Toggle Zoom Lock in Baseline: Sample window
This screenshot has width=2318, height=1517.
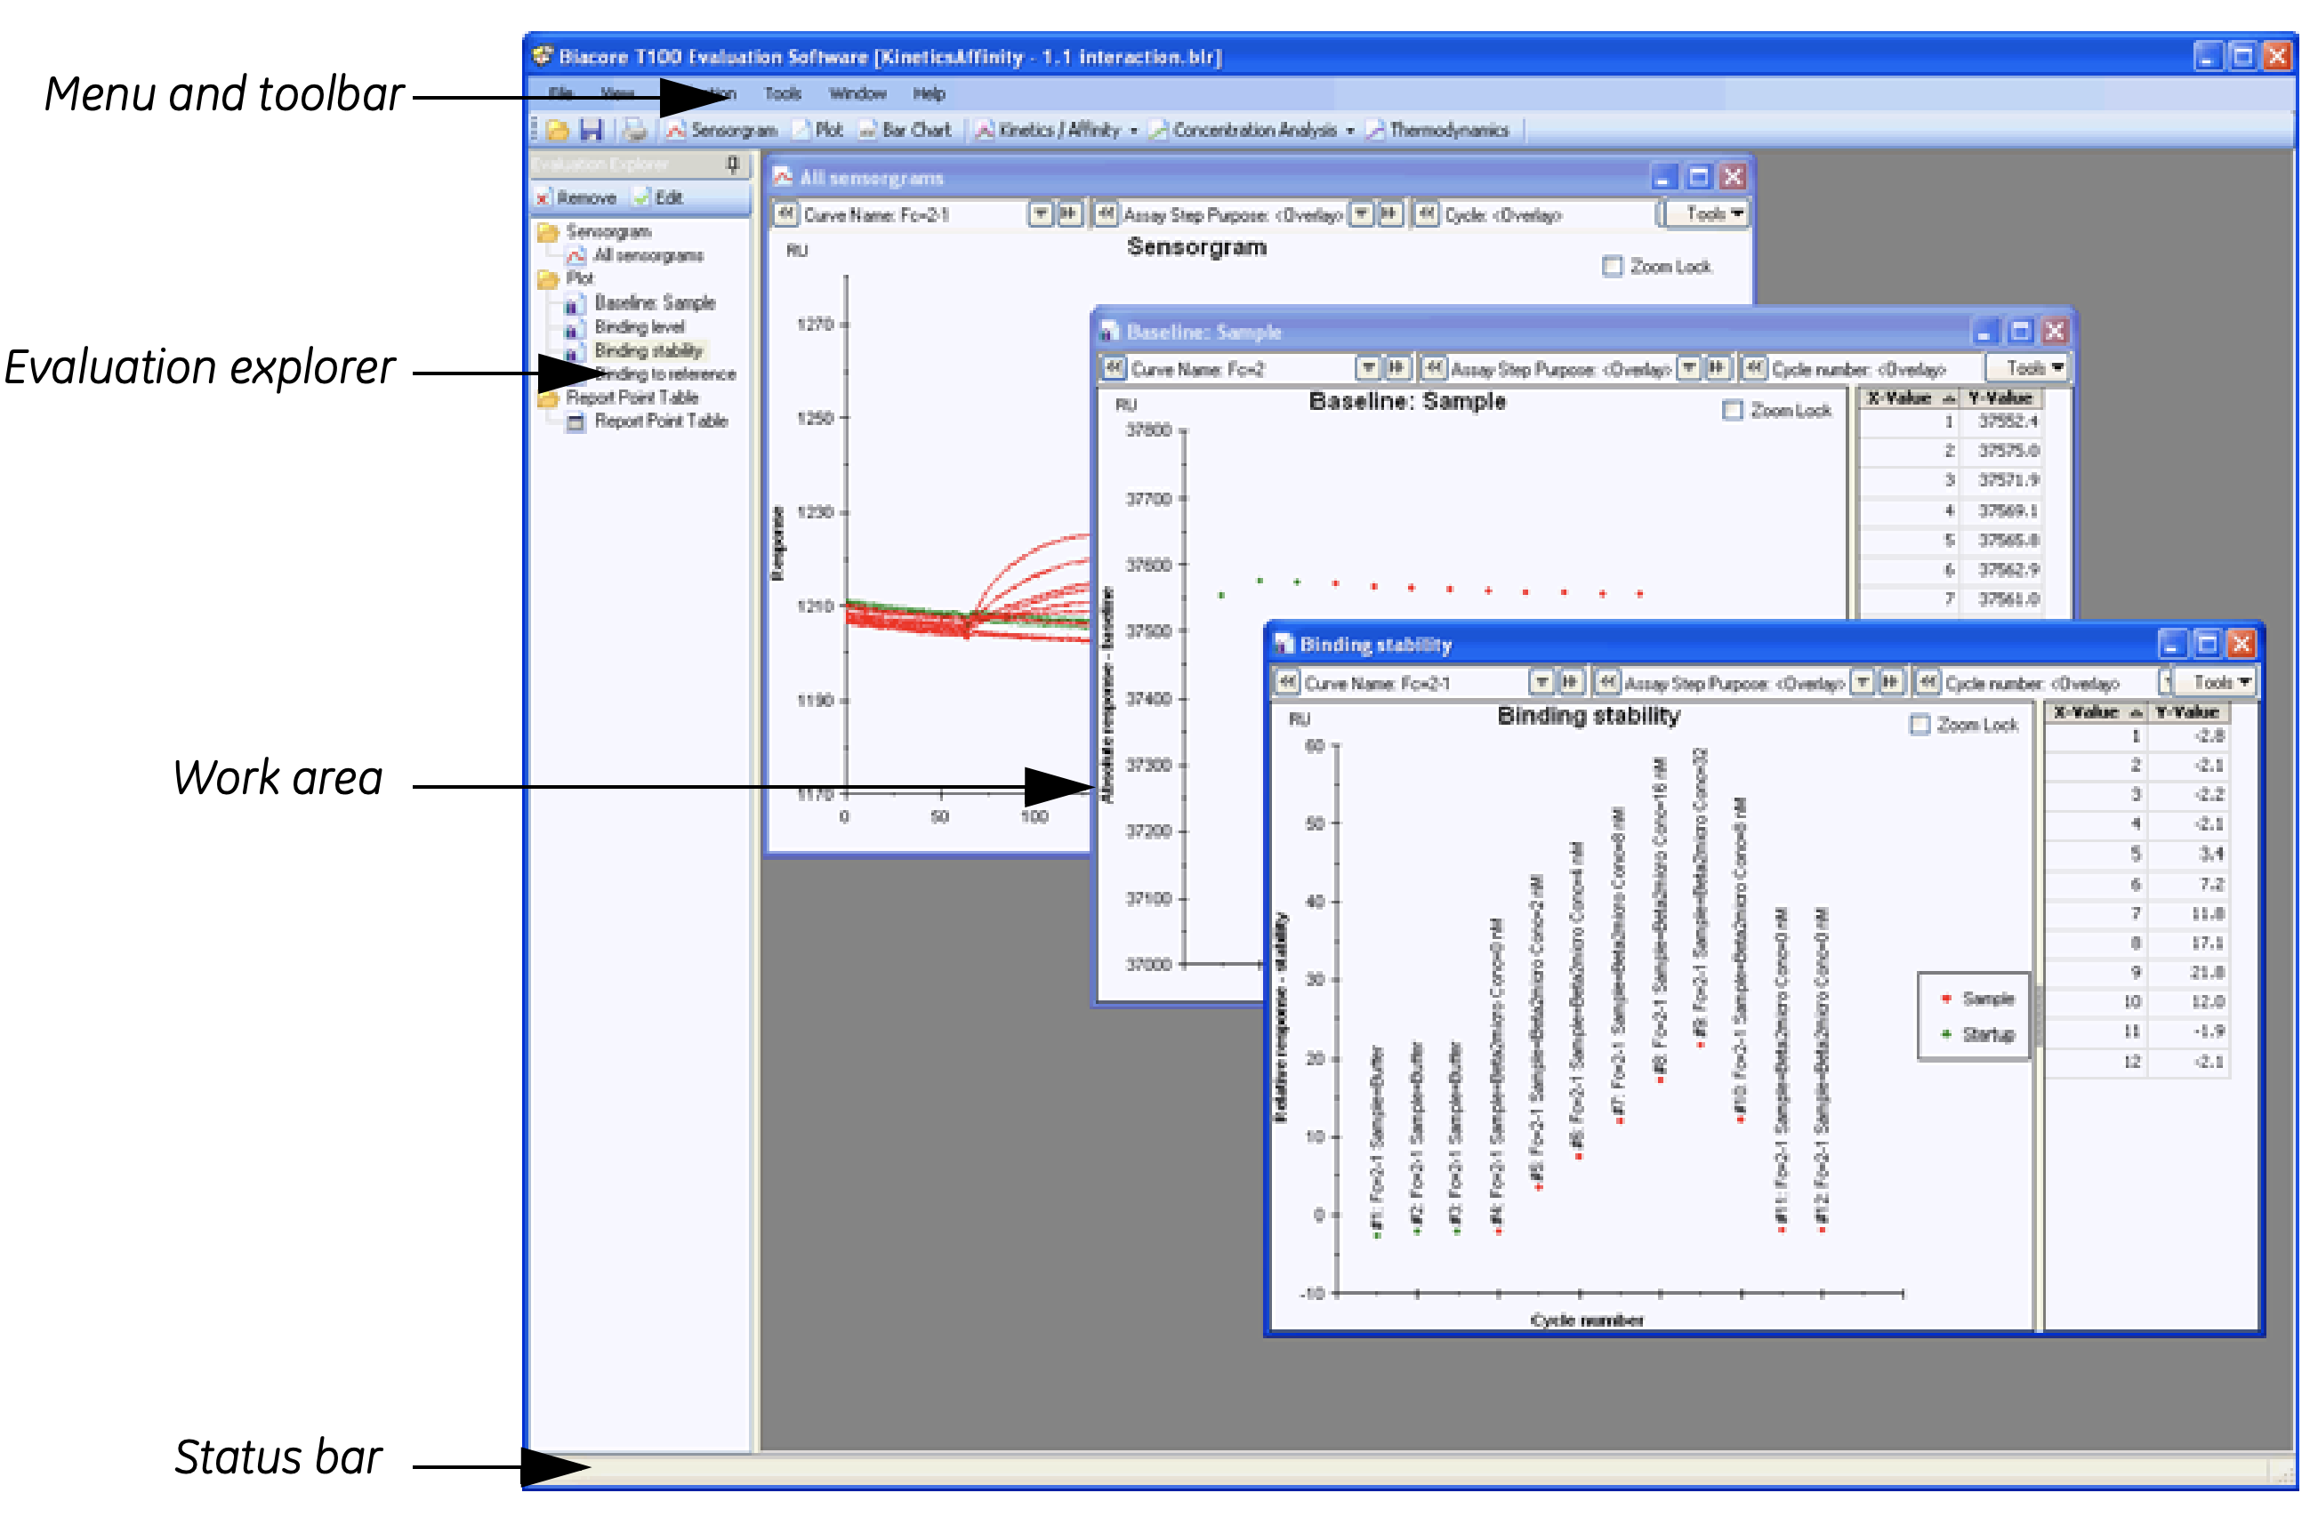click(x=1733, y=411)
